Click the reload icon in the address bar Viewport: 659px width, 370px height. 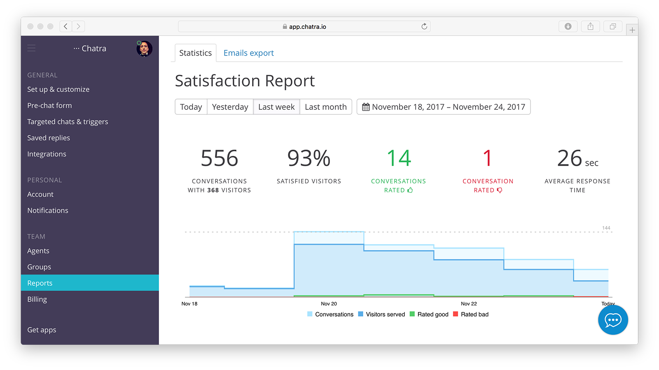pyautogui.click(x=424, y=26)
